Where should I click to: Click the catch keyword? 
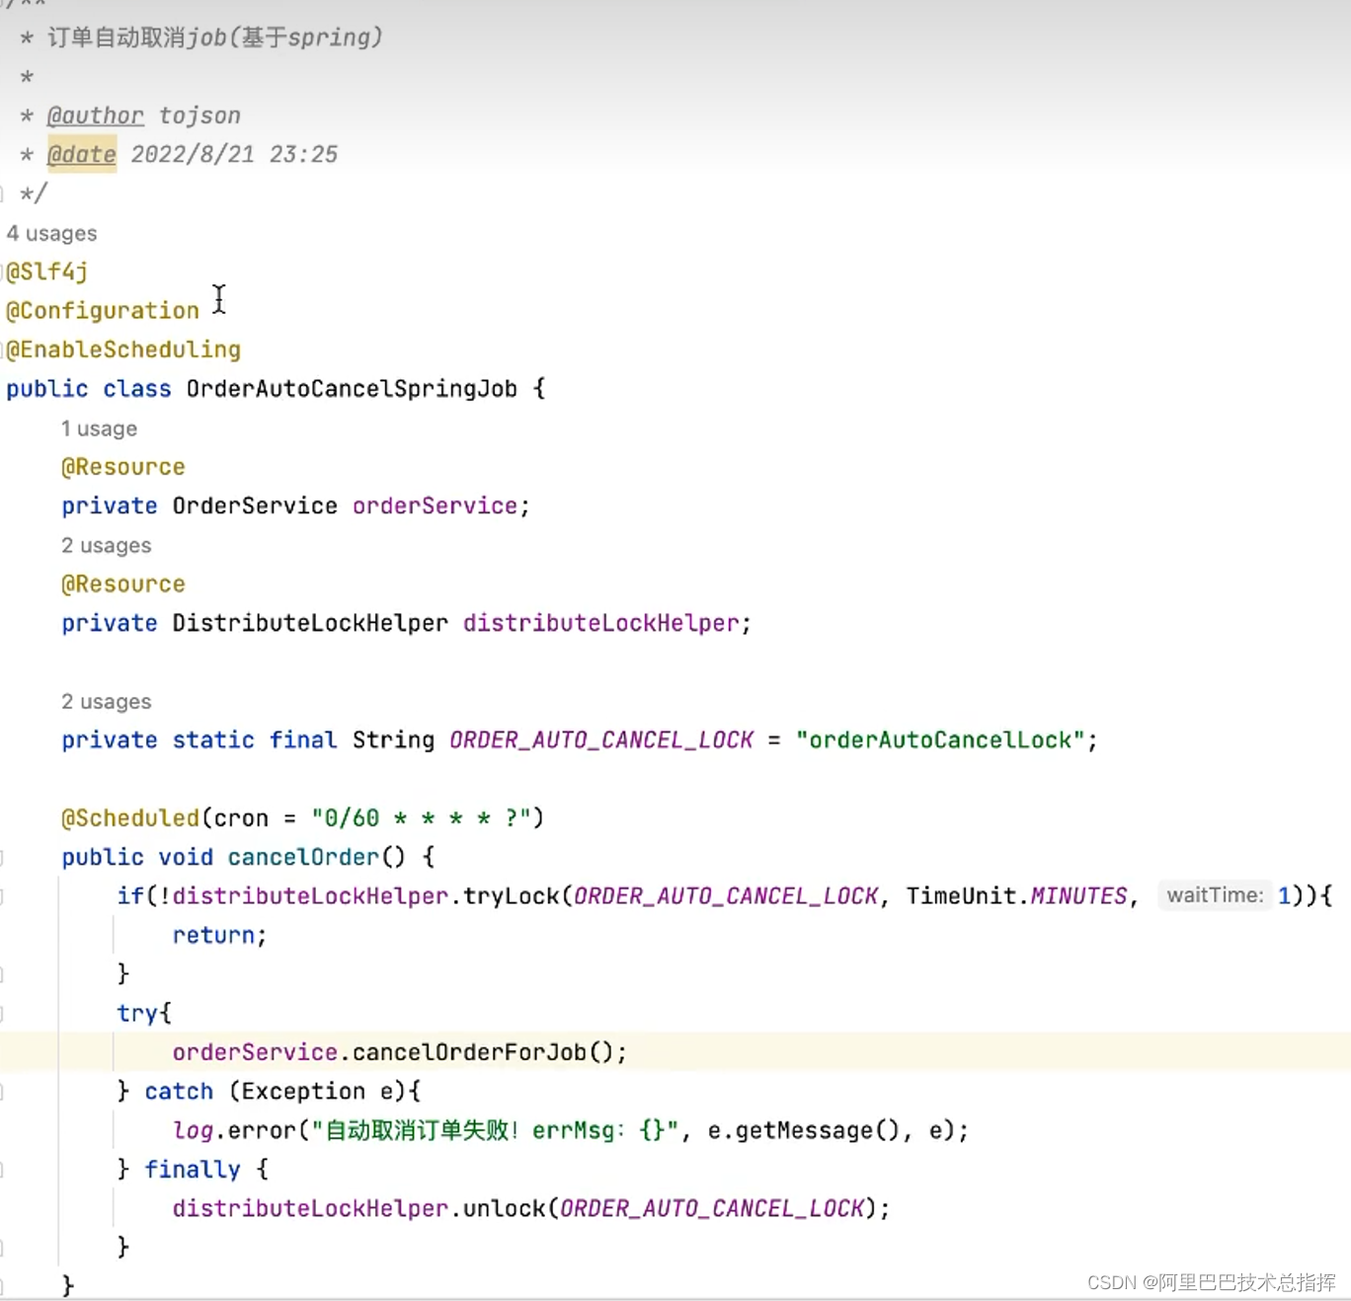pyautogui.click(x=179, y=1091)
